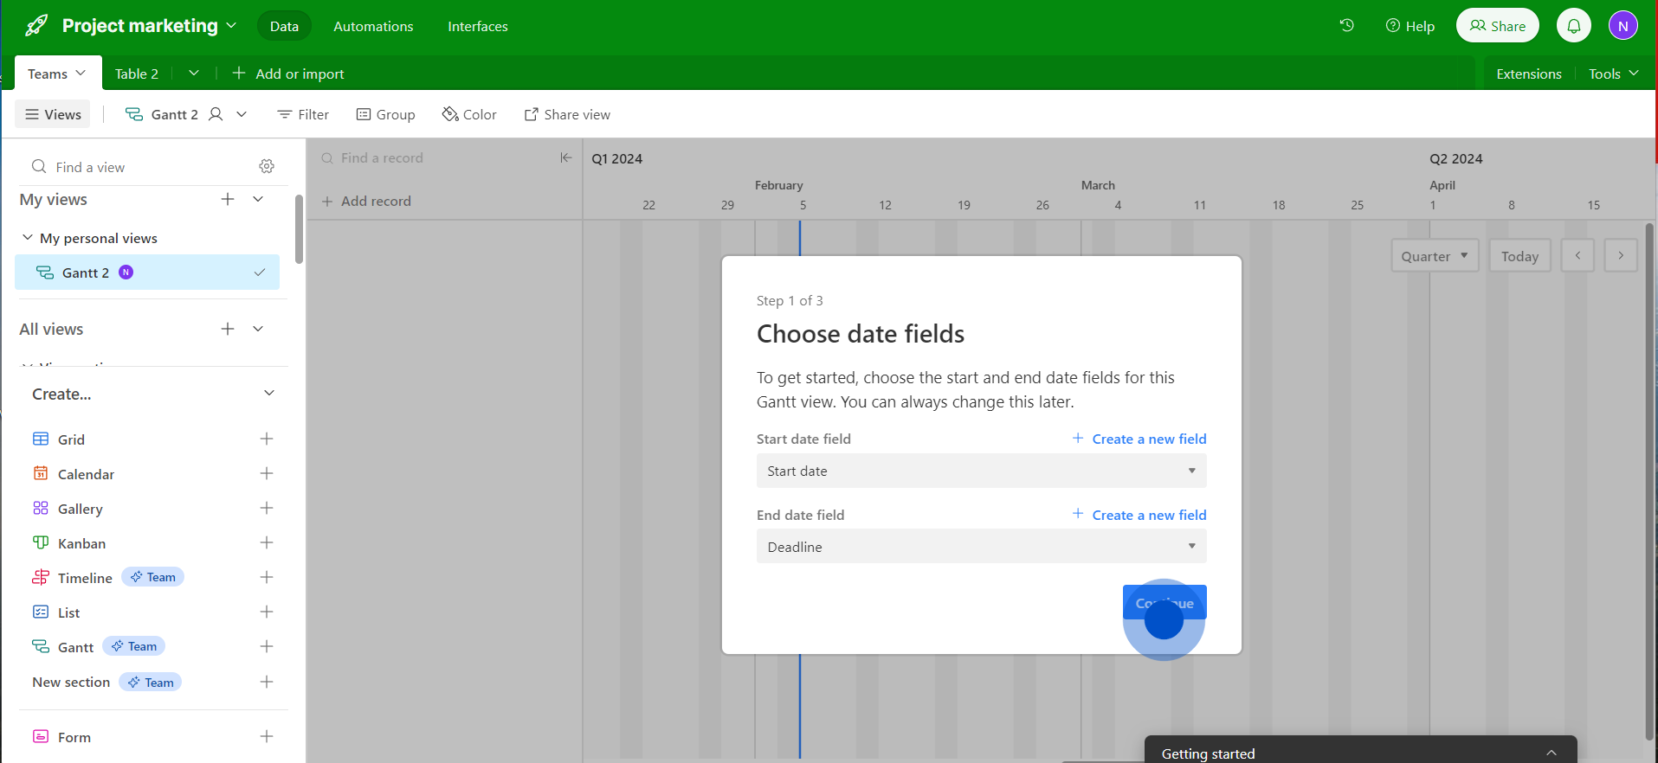Open Group options
The height and width of the screenshot is (763, 1658).
click(x=386, y=114)
